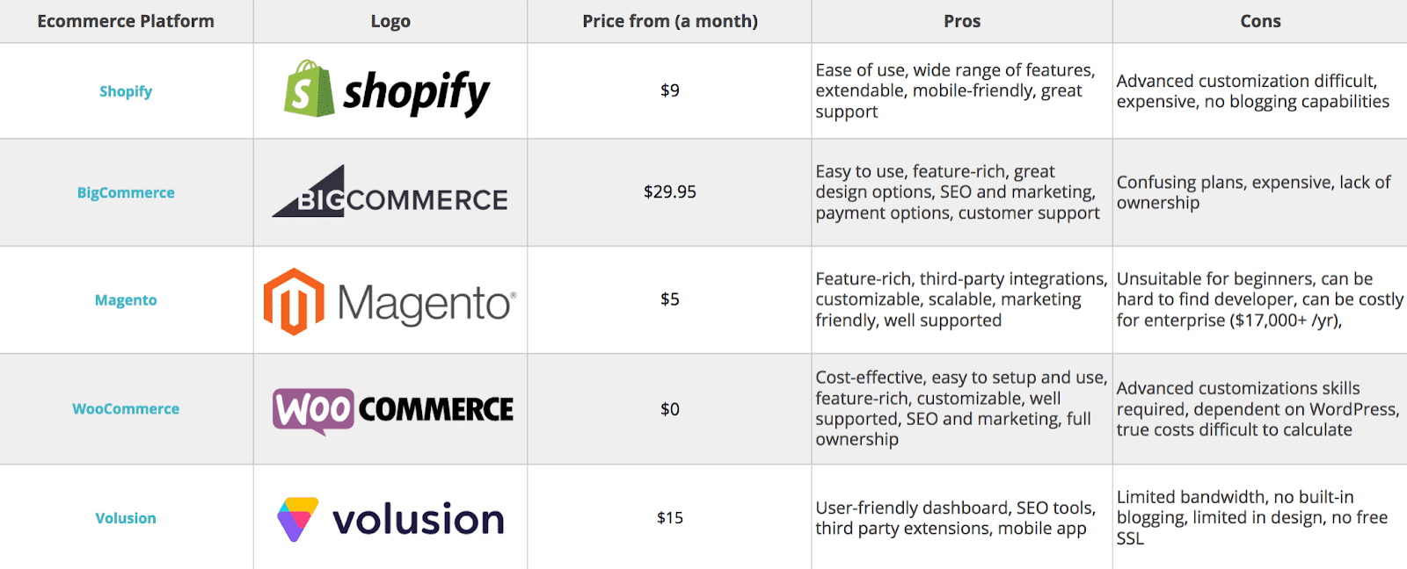This screenshot has height=569, width=1407.
Task: Click the $0 WooCommerce price cell
Action: [670, 408]
